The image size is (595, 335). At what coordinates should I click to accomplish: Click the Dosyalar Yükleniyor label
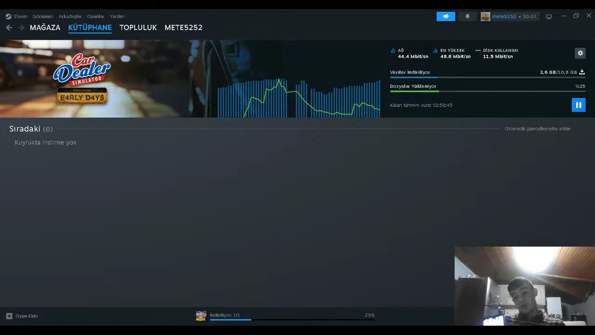tap(413, 86)
